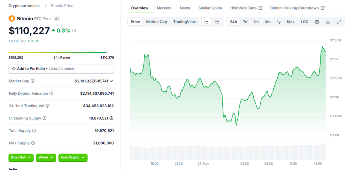Open the Earn Crypto dropdown
Image resolution: width=348 pixels, height=170 pixels.
pyautogui.click(x=73, y=157)
